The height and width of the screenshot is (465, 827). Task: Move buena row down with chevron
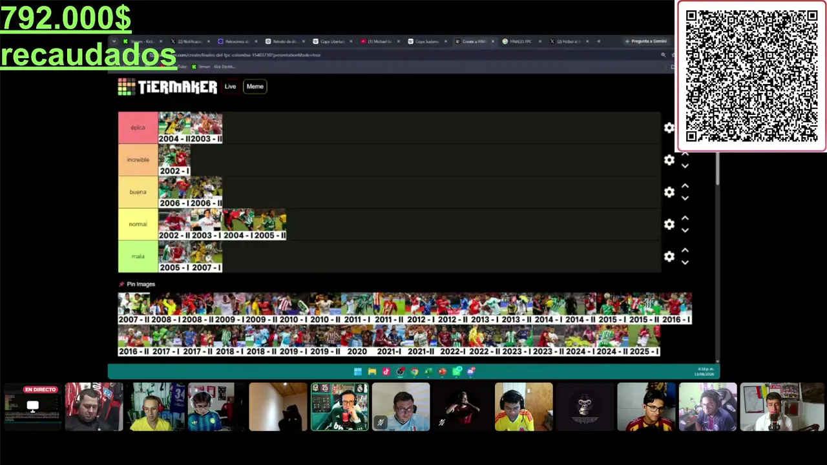tap(685, 198)
